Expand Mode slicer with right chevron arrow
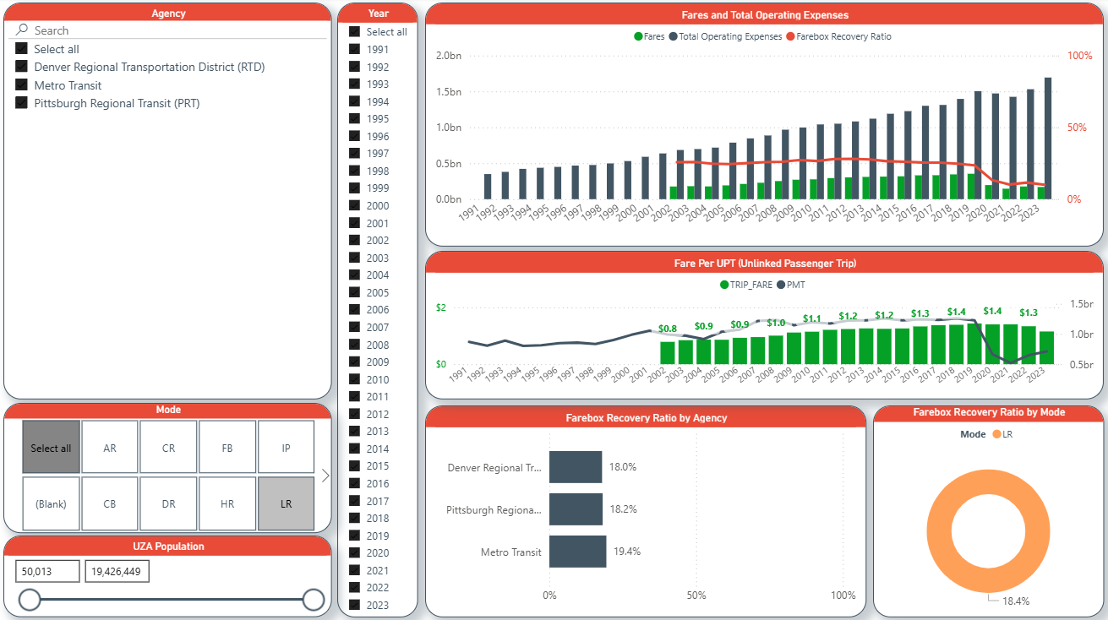The width and height of the screenshot is (1108, 620). click(325, 476)
